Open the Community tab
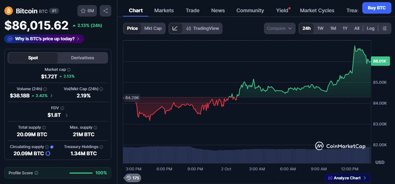Image resolution: width=395 pixels, height=184 pixels. coord(250,10)
